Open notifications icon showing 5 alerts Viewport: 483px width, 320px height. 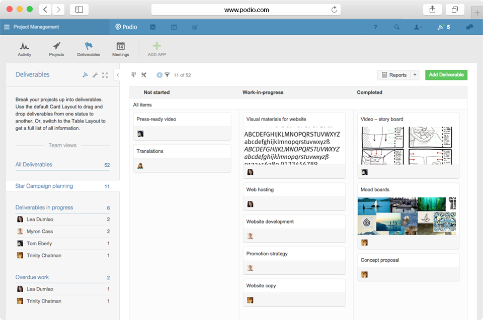tap(441, 27)
